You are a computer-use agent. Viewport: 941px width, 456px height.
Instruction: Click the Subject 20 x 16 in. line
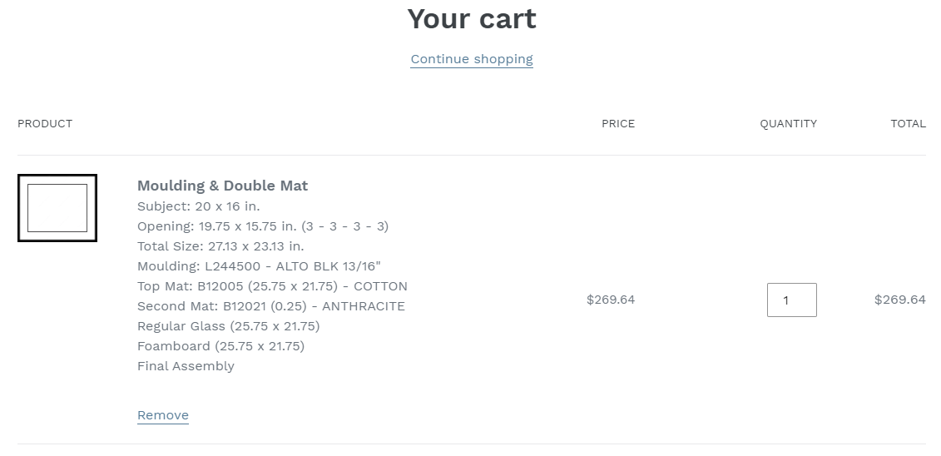tap(199, 206)
